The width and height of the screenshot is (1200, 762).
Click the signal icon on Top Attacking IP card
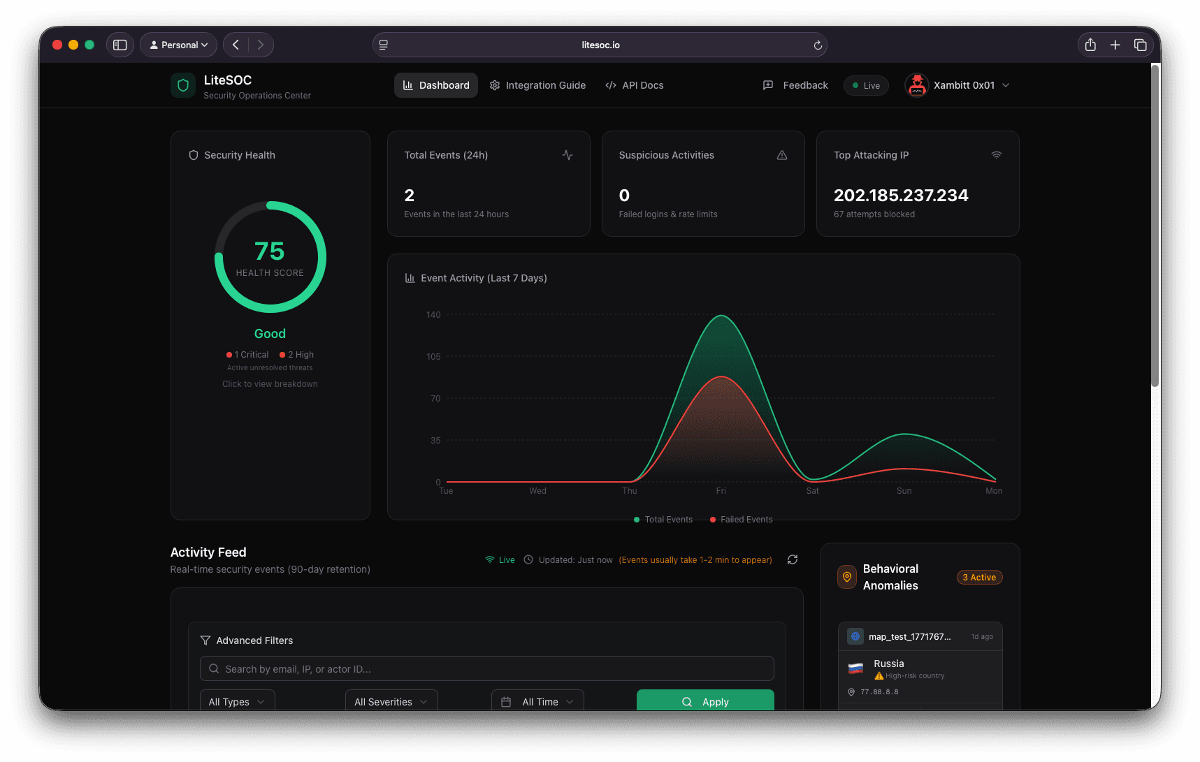tap(997, 155)
